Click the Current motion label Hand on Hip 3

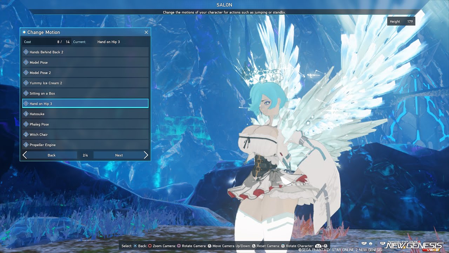[x=109, y=42]
